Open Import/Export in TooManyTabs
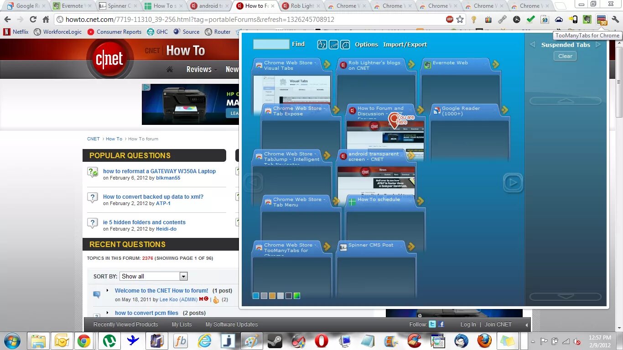Viewport: 623px width, 350px height. pos(405,44)
